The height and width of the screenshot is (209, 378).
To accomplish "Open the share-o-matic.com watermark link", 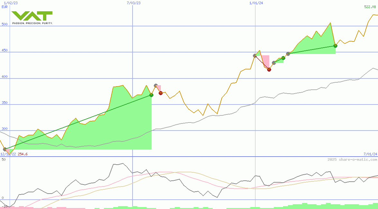I will (x=352, y=159).
